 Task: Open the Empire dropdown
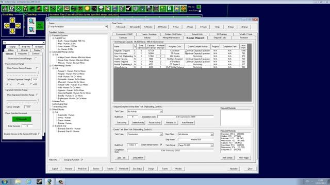106,27
